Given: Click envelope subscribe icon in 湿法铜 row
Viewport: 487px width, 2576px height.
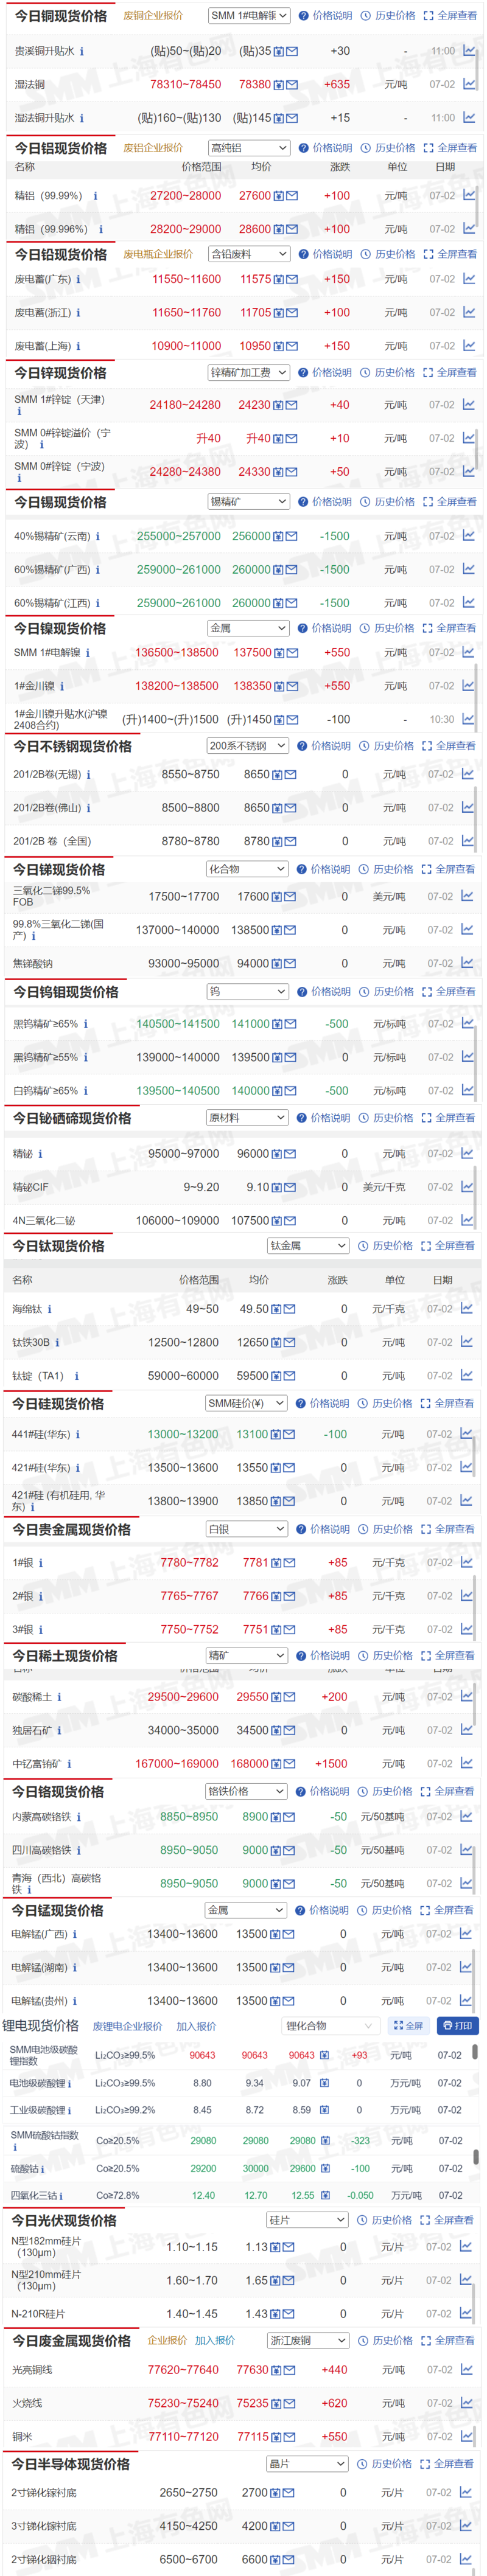Looking at the screenshot, I should click(292, 85).
